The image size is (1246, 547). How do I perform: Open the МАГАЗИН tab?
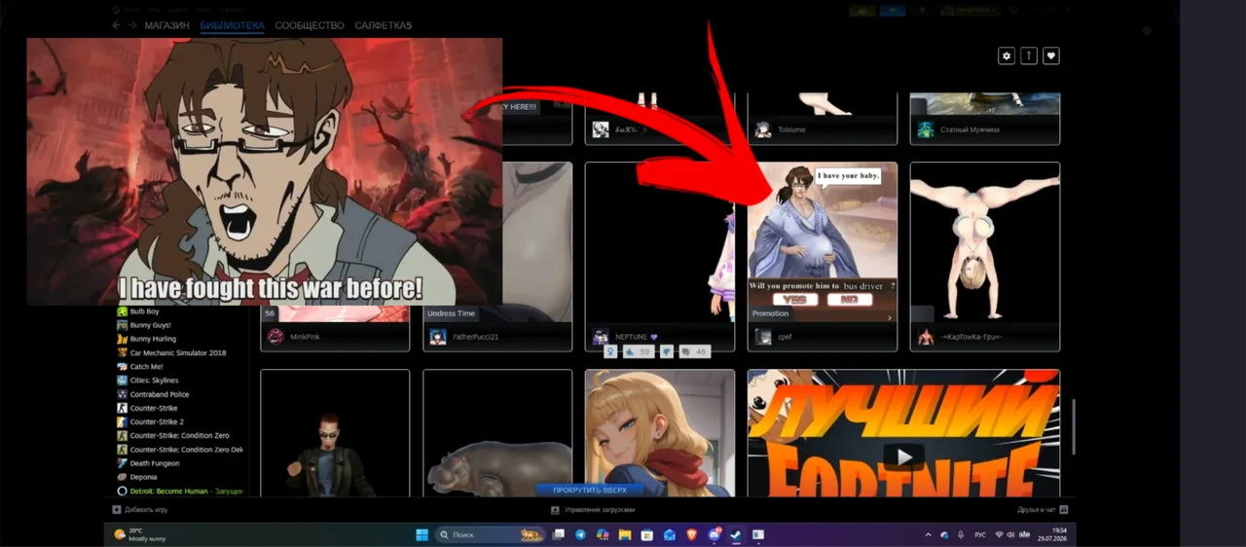[x=167, y=25]
